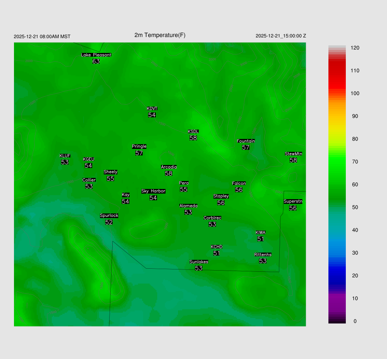Screen dimensions: 387x359
Task: Click the KIWA station marker
Action: tap(260, 232)
